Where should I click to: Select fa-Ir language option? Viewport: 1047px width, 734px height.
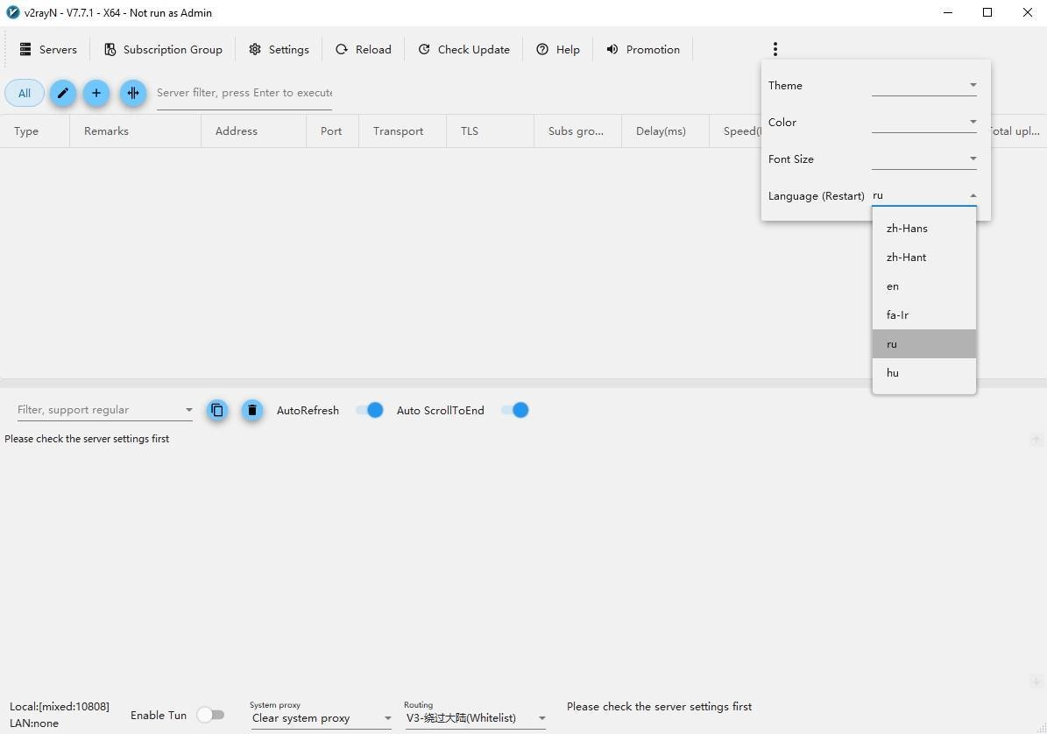(924, 315)
